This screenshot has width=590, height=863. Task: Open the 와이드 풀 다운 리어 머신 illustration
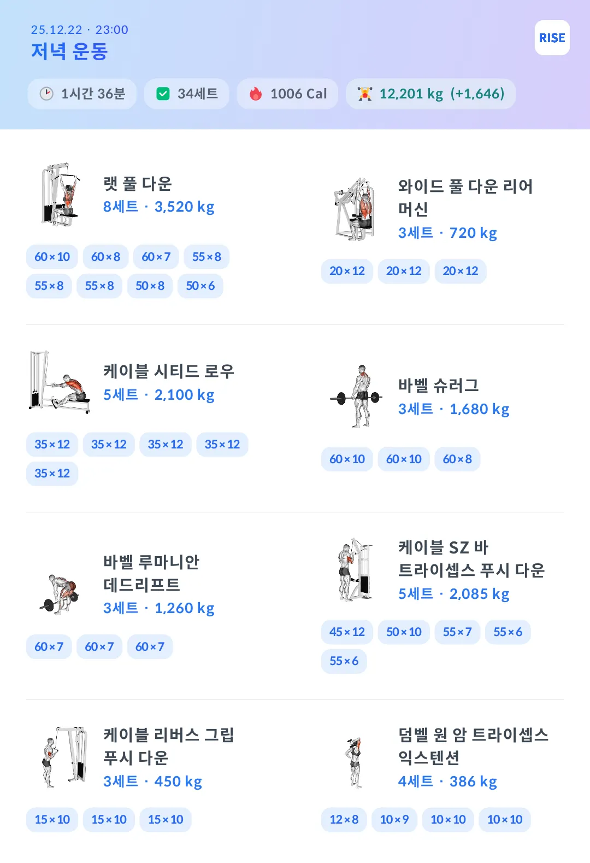click(x=355, y=209)
